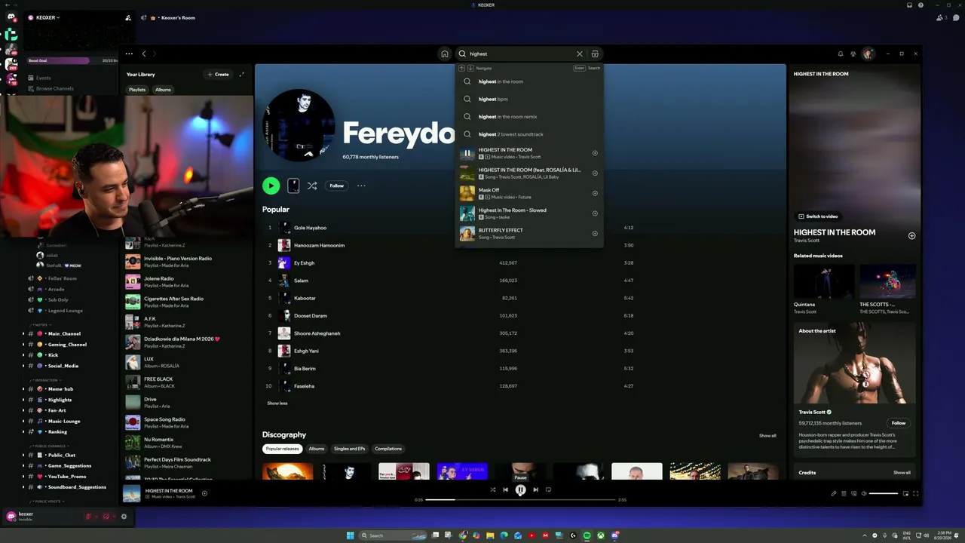Open Spotify notifications bell
The image size is (965, 543).
(x=841, y=54)
